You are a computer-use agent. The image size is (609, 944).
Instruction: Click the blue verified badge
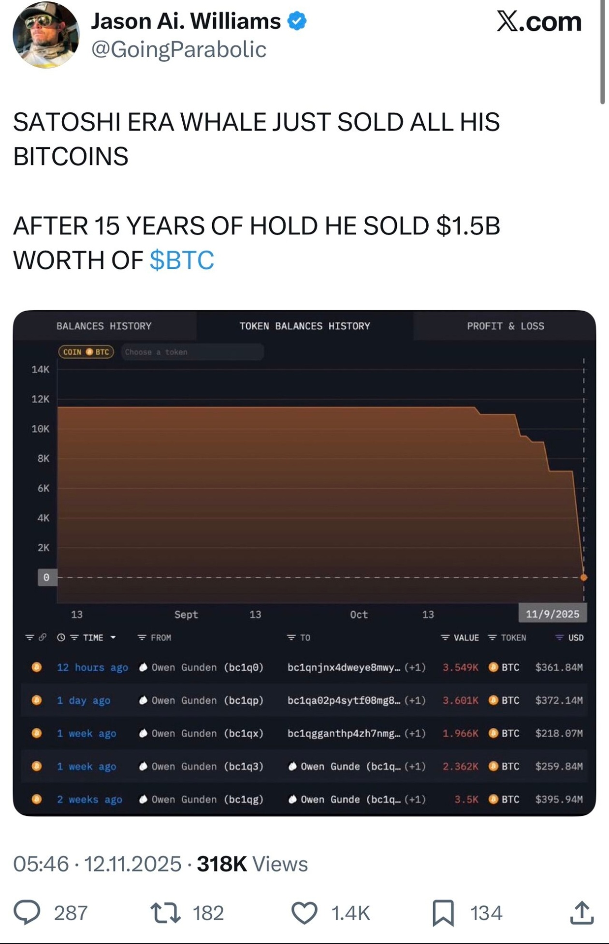[x=297, y=21]
